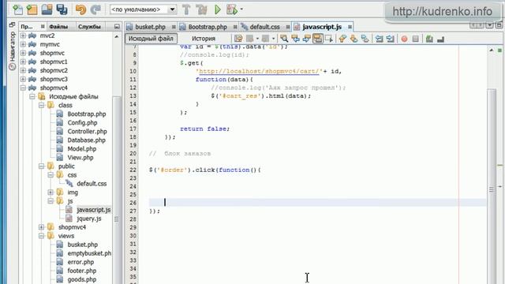Click the 'return false;' code line
This screenshot has height=284, width=505.
[x=204, y=129]
